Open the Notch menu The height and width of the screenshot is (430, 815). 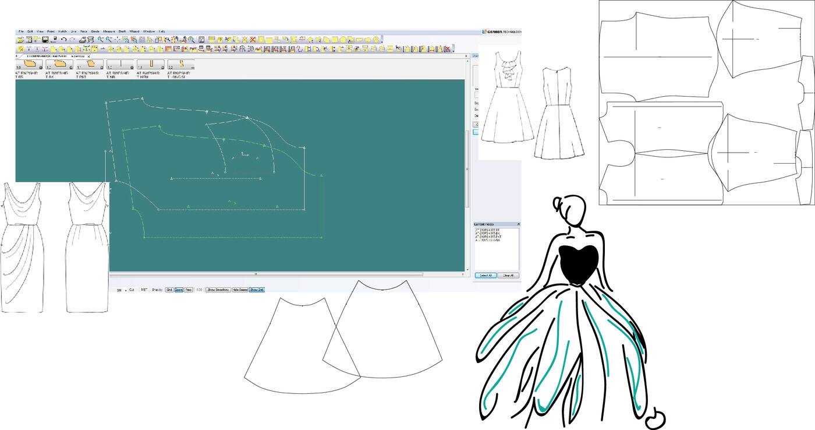pyautogui.click(x=62, y=31)
